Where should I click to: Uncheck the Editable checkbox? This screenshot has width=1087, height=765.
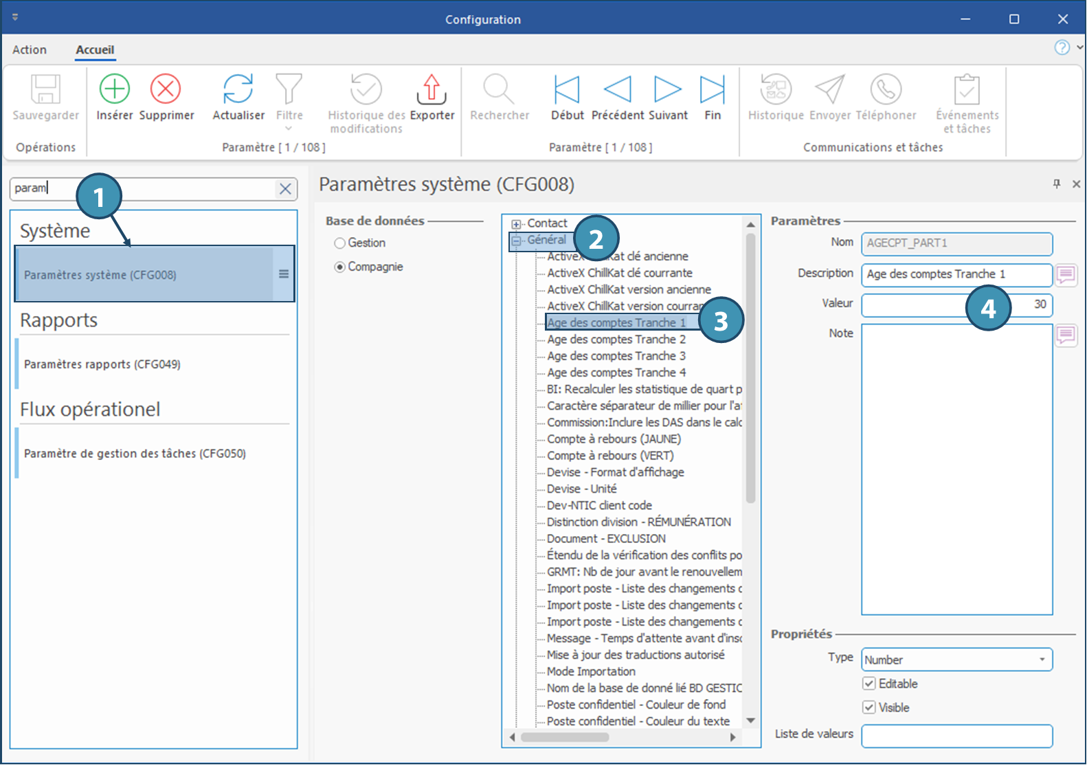pos(869,684)
